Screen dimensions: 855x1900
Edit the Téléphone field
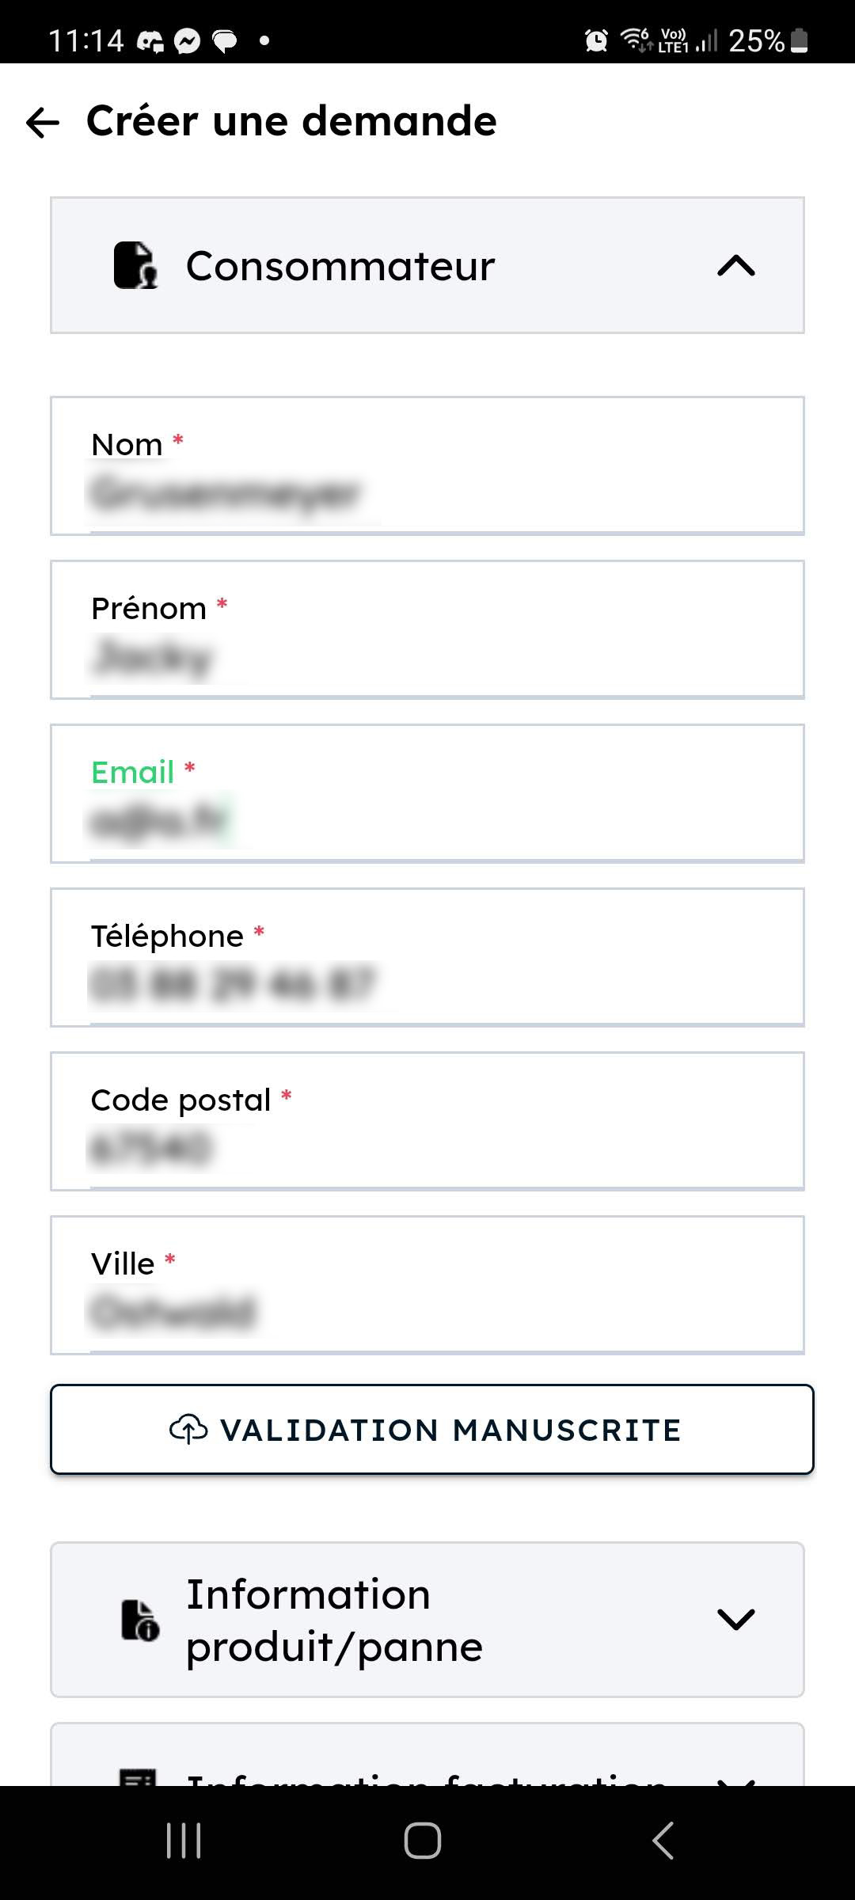pyautogui.click(x=427, y=984)
